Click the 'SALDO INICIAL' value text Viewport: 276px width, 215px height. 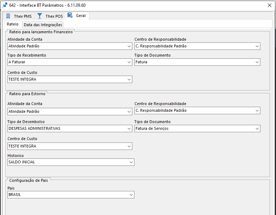coord(22,162)
